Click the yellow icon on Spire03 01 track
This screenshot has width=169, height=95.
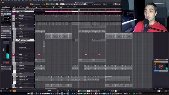click(16, 18)
